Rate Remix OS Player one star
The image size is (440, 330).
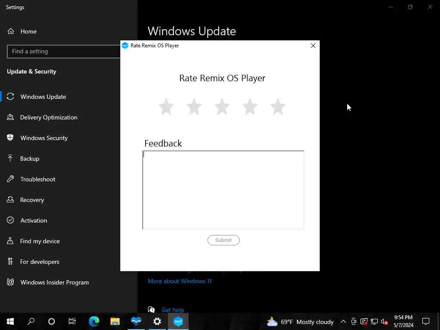tap(166, 107)
